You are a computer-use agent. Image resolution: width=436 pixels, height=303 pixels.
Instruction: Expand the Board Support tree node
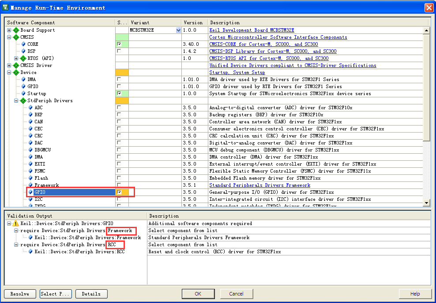(9, 30)
